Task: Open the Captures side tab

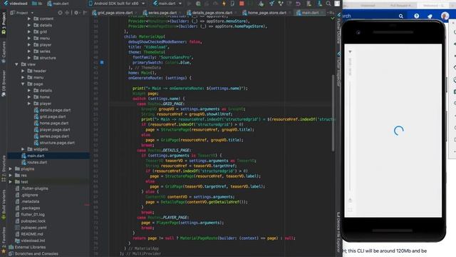Action: pos(4,52)
